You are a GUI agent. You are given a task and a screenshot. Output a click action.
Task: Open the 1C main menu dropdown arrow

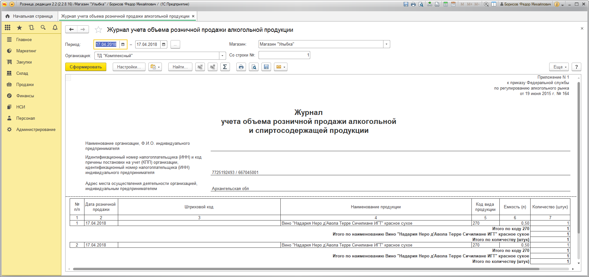12,4
